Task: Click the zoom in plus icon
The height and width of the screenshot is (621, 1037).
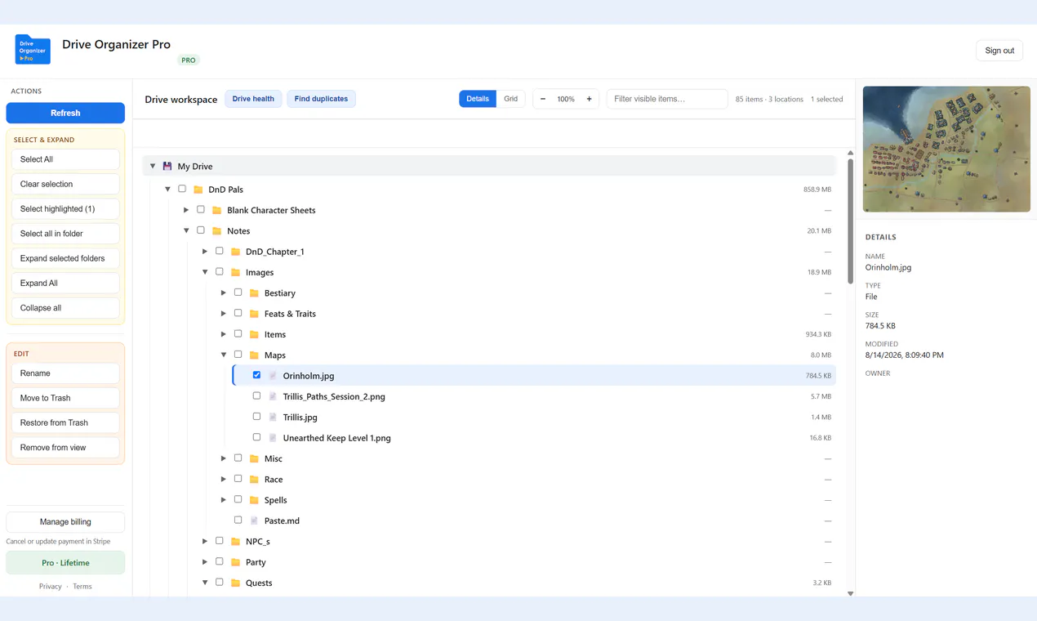Action: [x=589, y=99]
